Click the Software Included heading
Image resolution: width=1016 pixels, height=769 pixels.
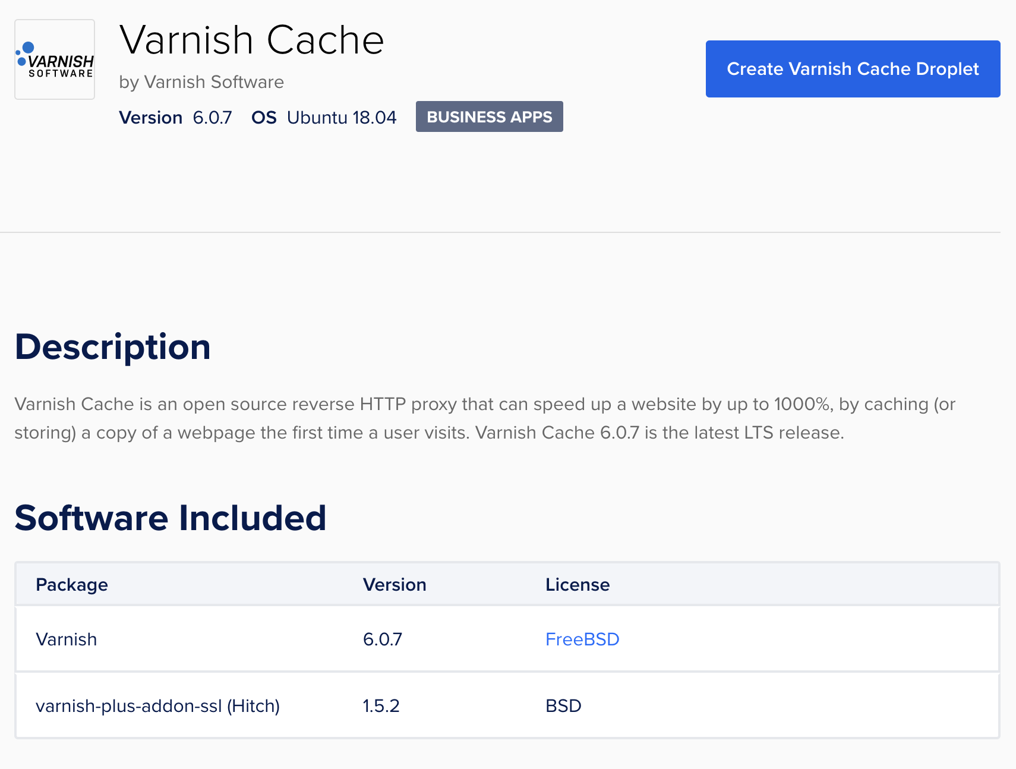(x=171, y=518)
